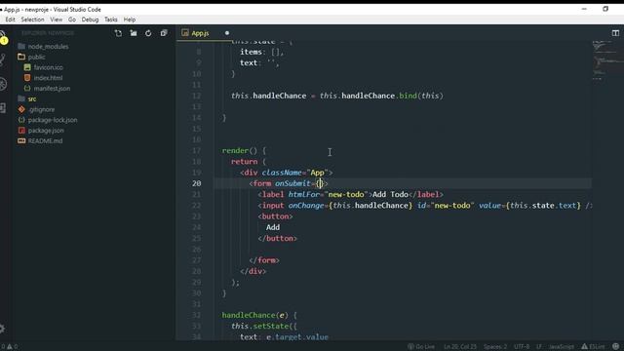Change file encoding via UTF-8

[522, 347]
